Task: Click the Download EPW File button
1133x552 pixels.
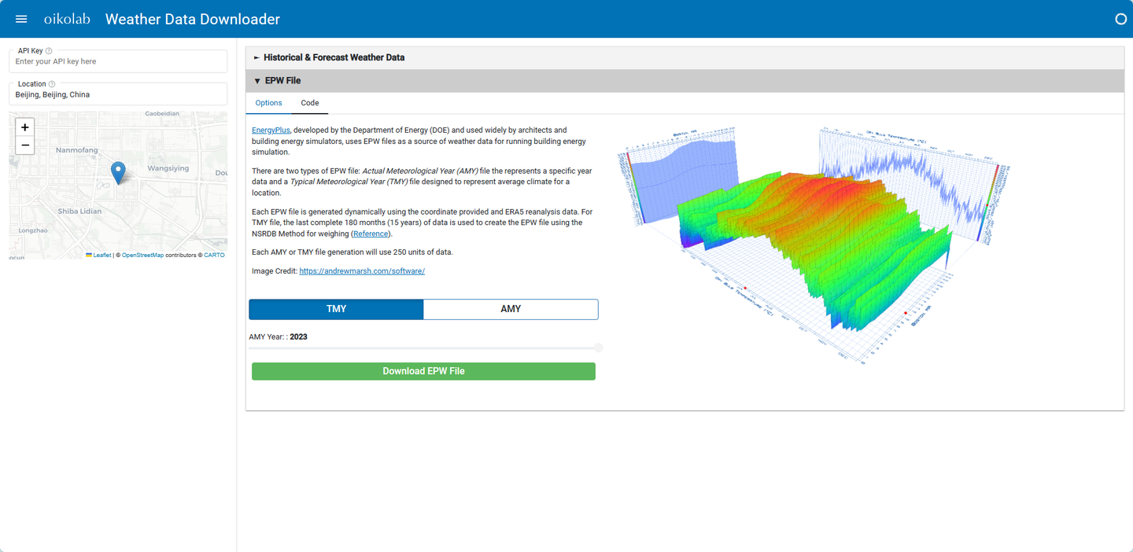Action: [x=423, y=371]
